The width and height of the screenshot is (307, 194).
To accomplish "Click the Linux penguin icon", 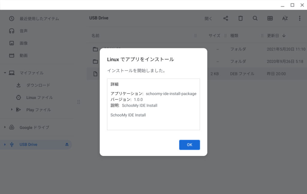I will [x=19, y=97].
